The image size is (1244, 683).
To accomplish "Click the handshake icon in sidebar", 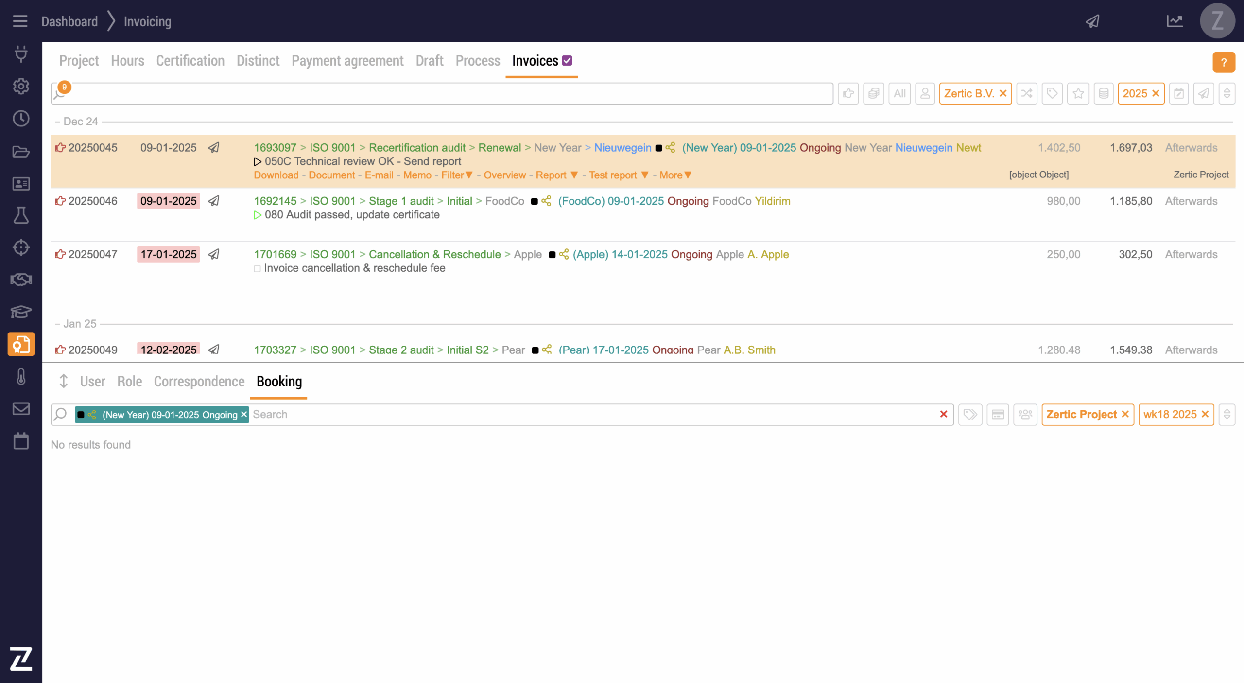I will 21,280.
